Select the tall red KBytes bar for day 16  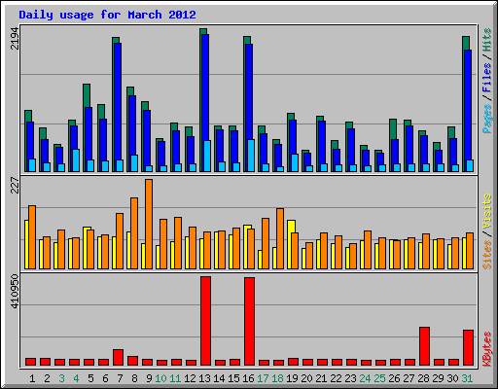pos(249,321)
